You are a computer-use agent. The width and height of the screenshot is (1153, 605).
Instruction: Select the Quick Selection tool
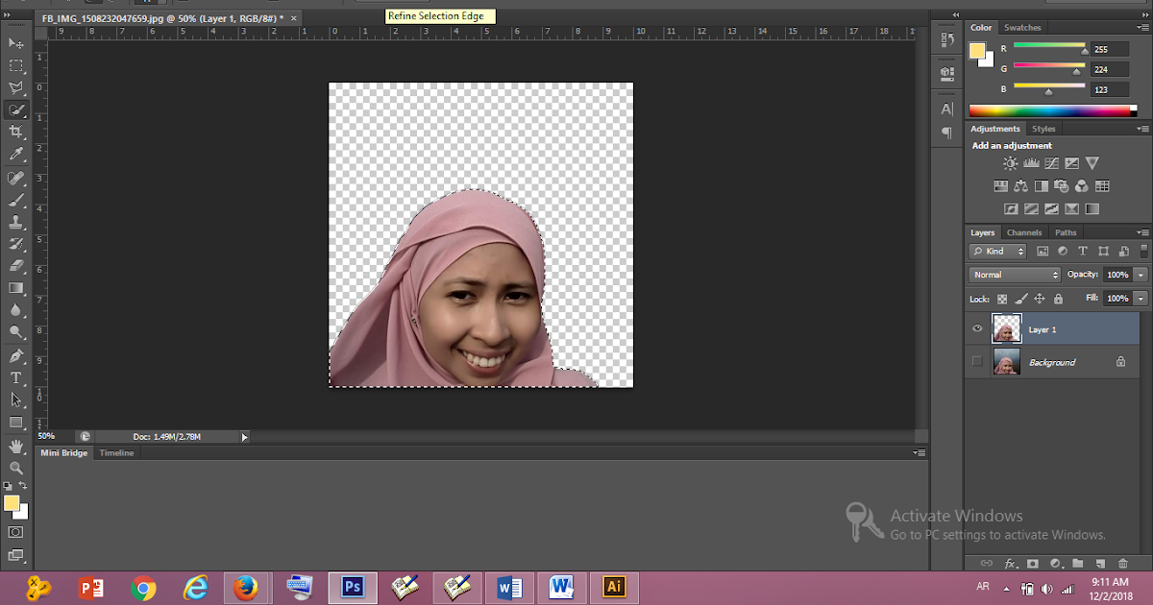pos(15,109)
